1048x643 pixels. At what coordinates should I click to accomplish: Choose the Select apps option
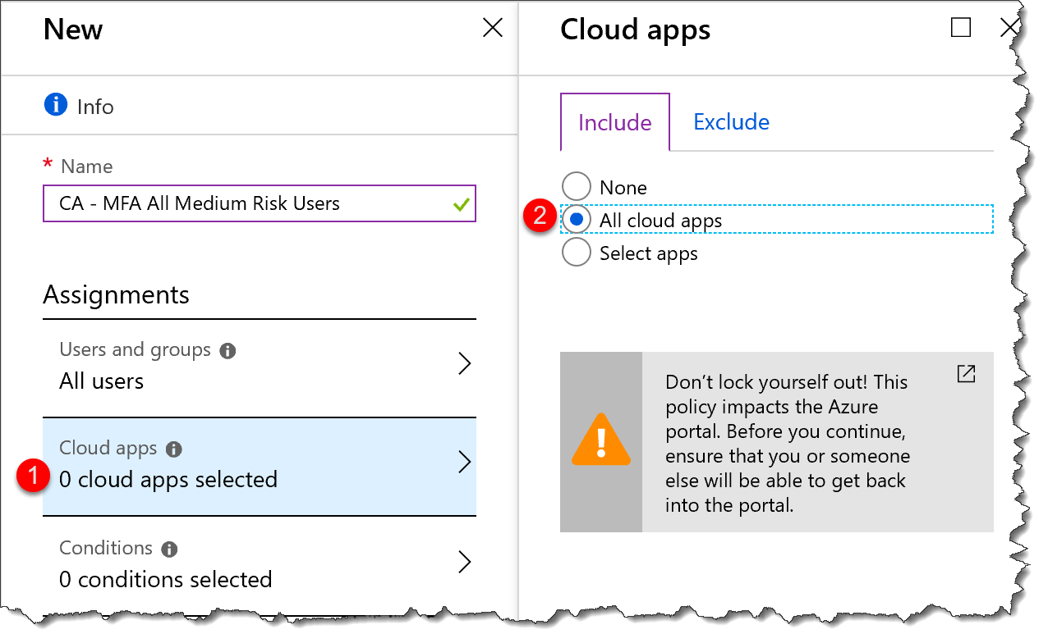(x=576, y=253)
